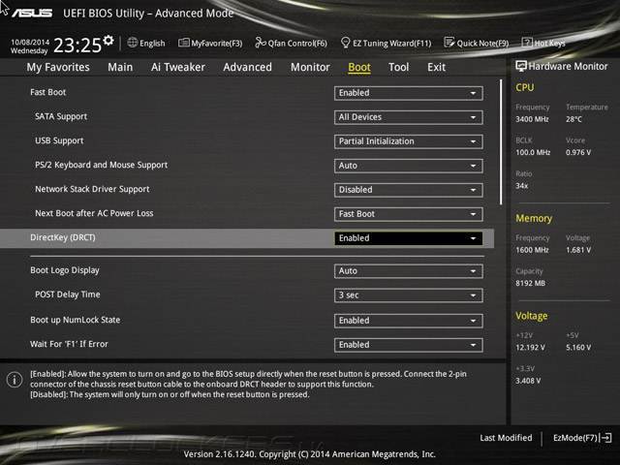
Task: Click Last Modified button
Action: pyautogui.click(x=506, y=438)
